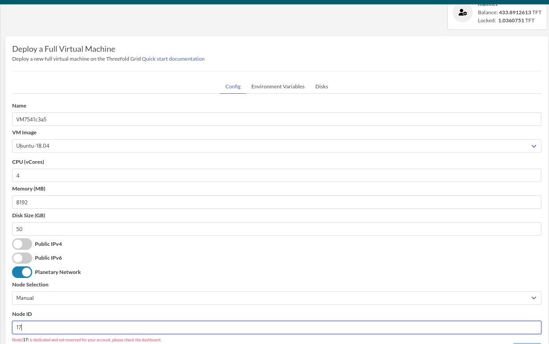Open the Quick start documentation link
The width and height of the screenshot is (549, 344).
(173, 58)
